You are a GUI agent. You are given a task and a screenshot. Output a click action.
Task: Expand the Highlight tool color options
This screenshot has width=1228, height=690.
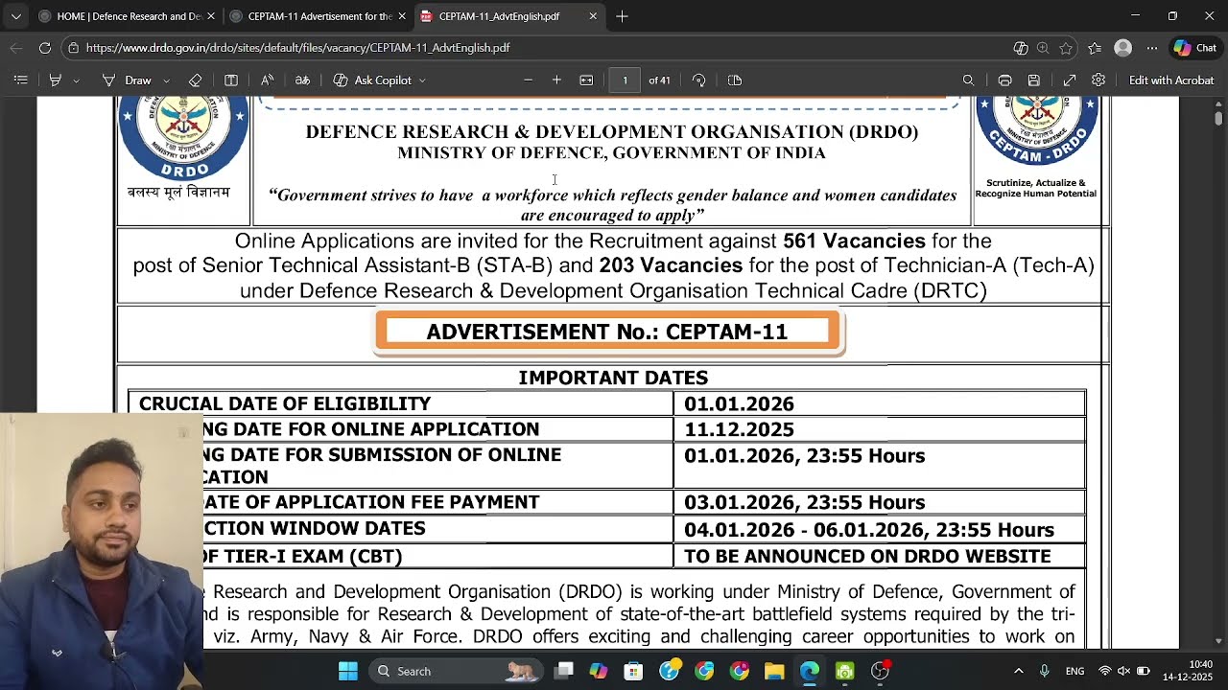[76, 80]
